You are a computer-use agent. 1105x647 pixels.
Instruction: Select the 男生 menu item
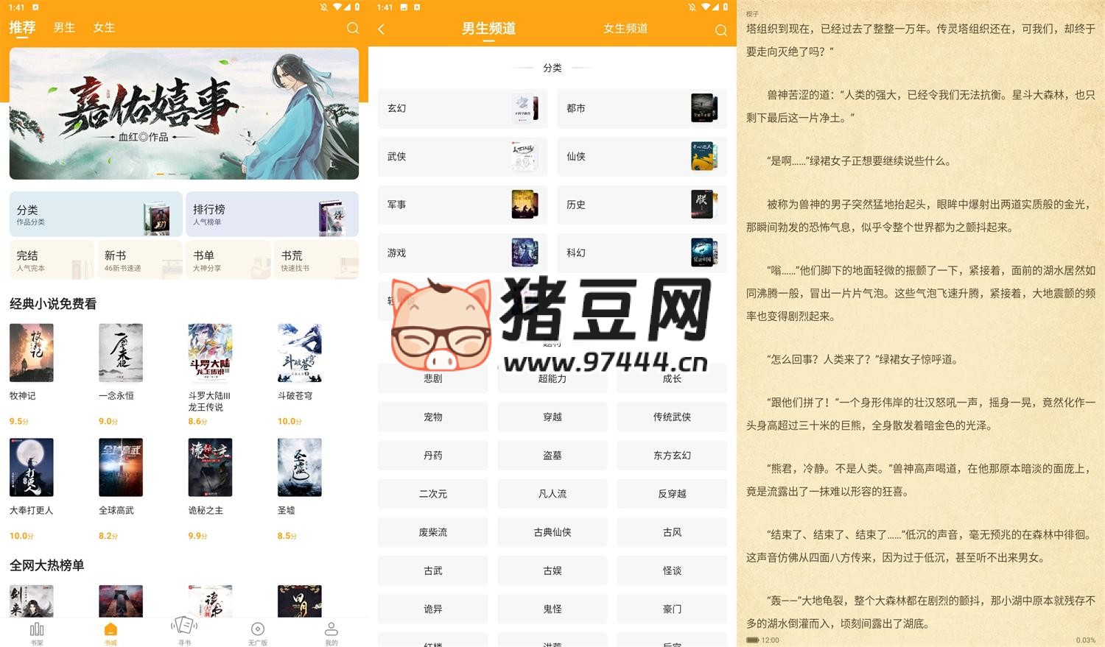63,27
